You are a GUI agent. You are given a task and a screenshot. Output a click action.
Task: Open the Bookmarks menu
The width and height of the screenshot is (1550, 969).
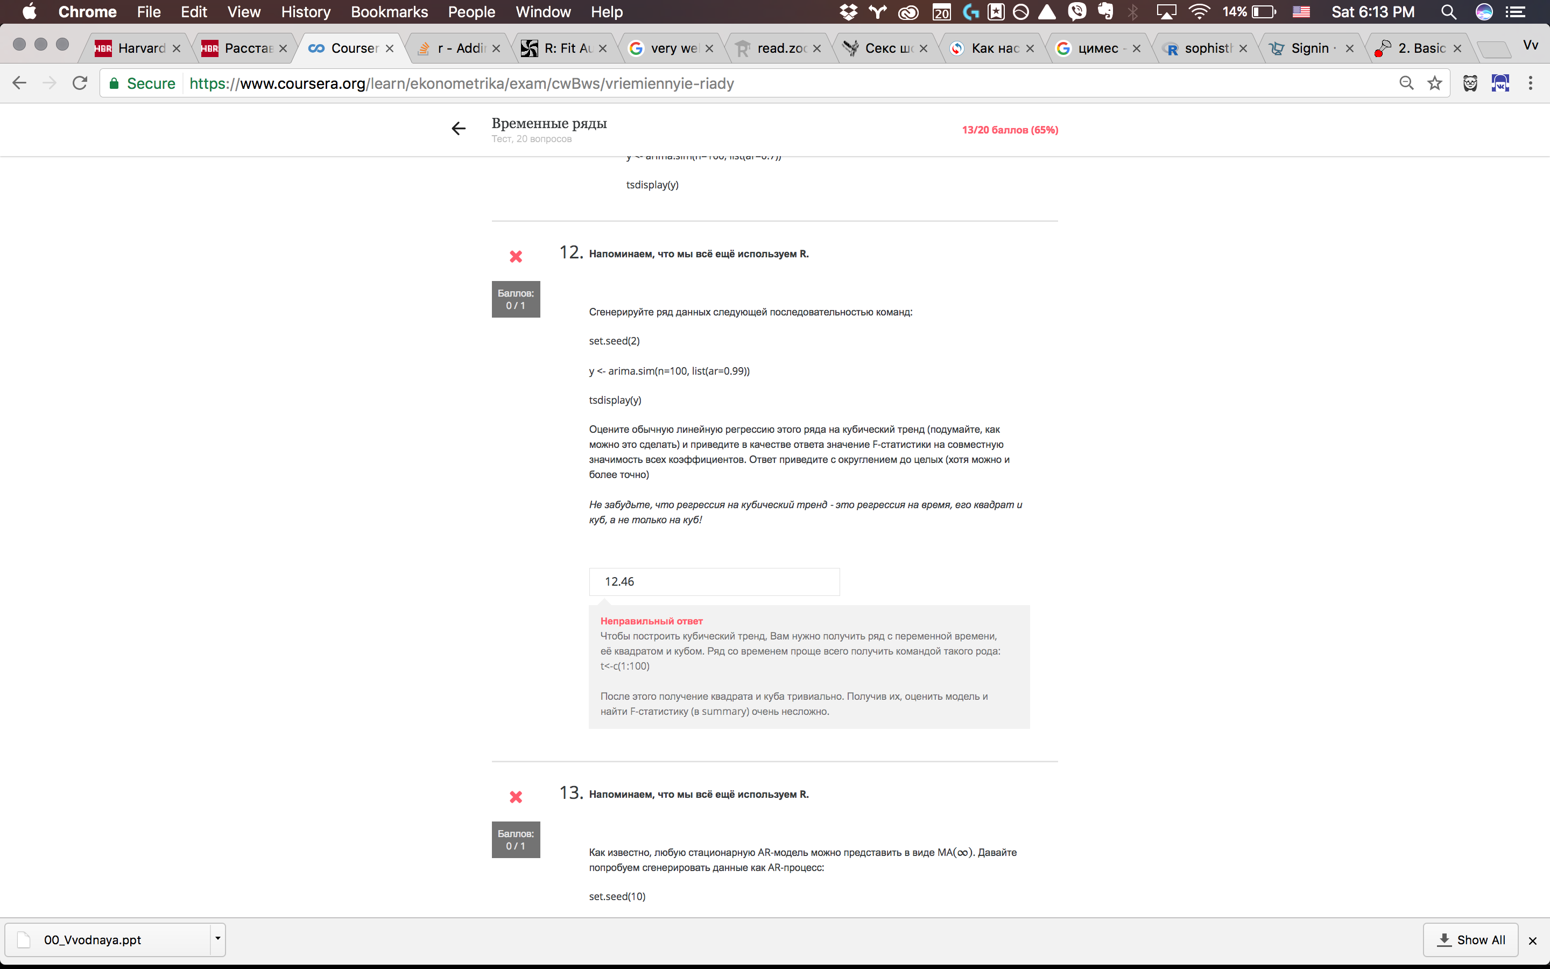389,12
